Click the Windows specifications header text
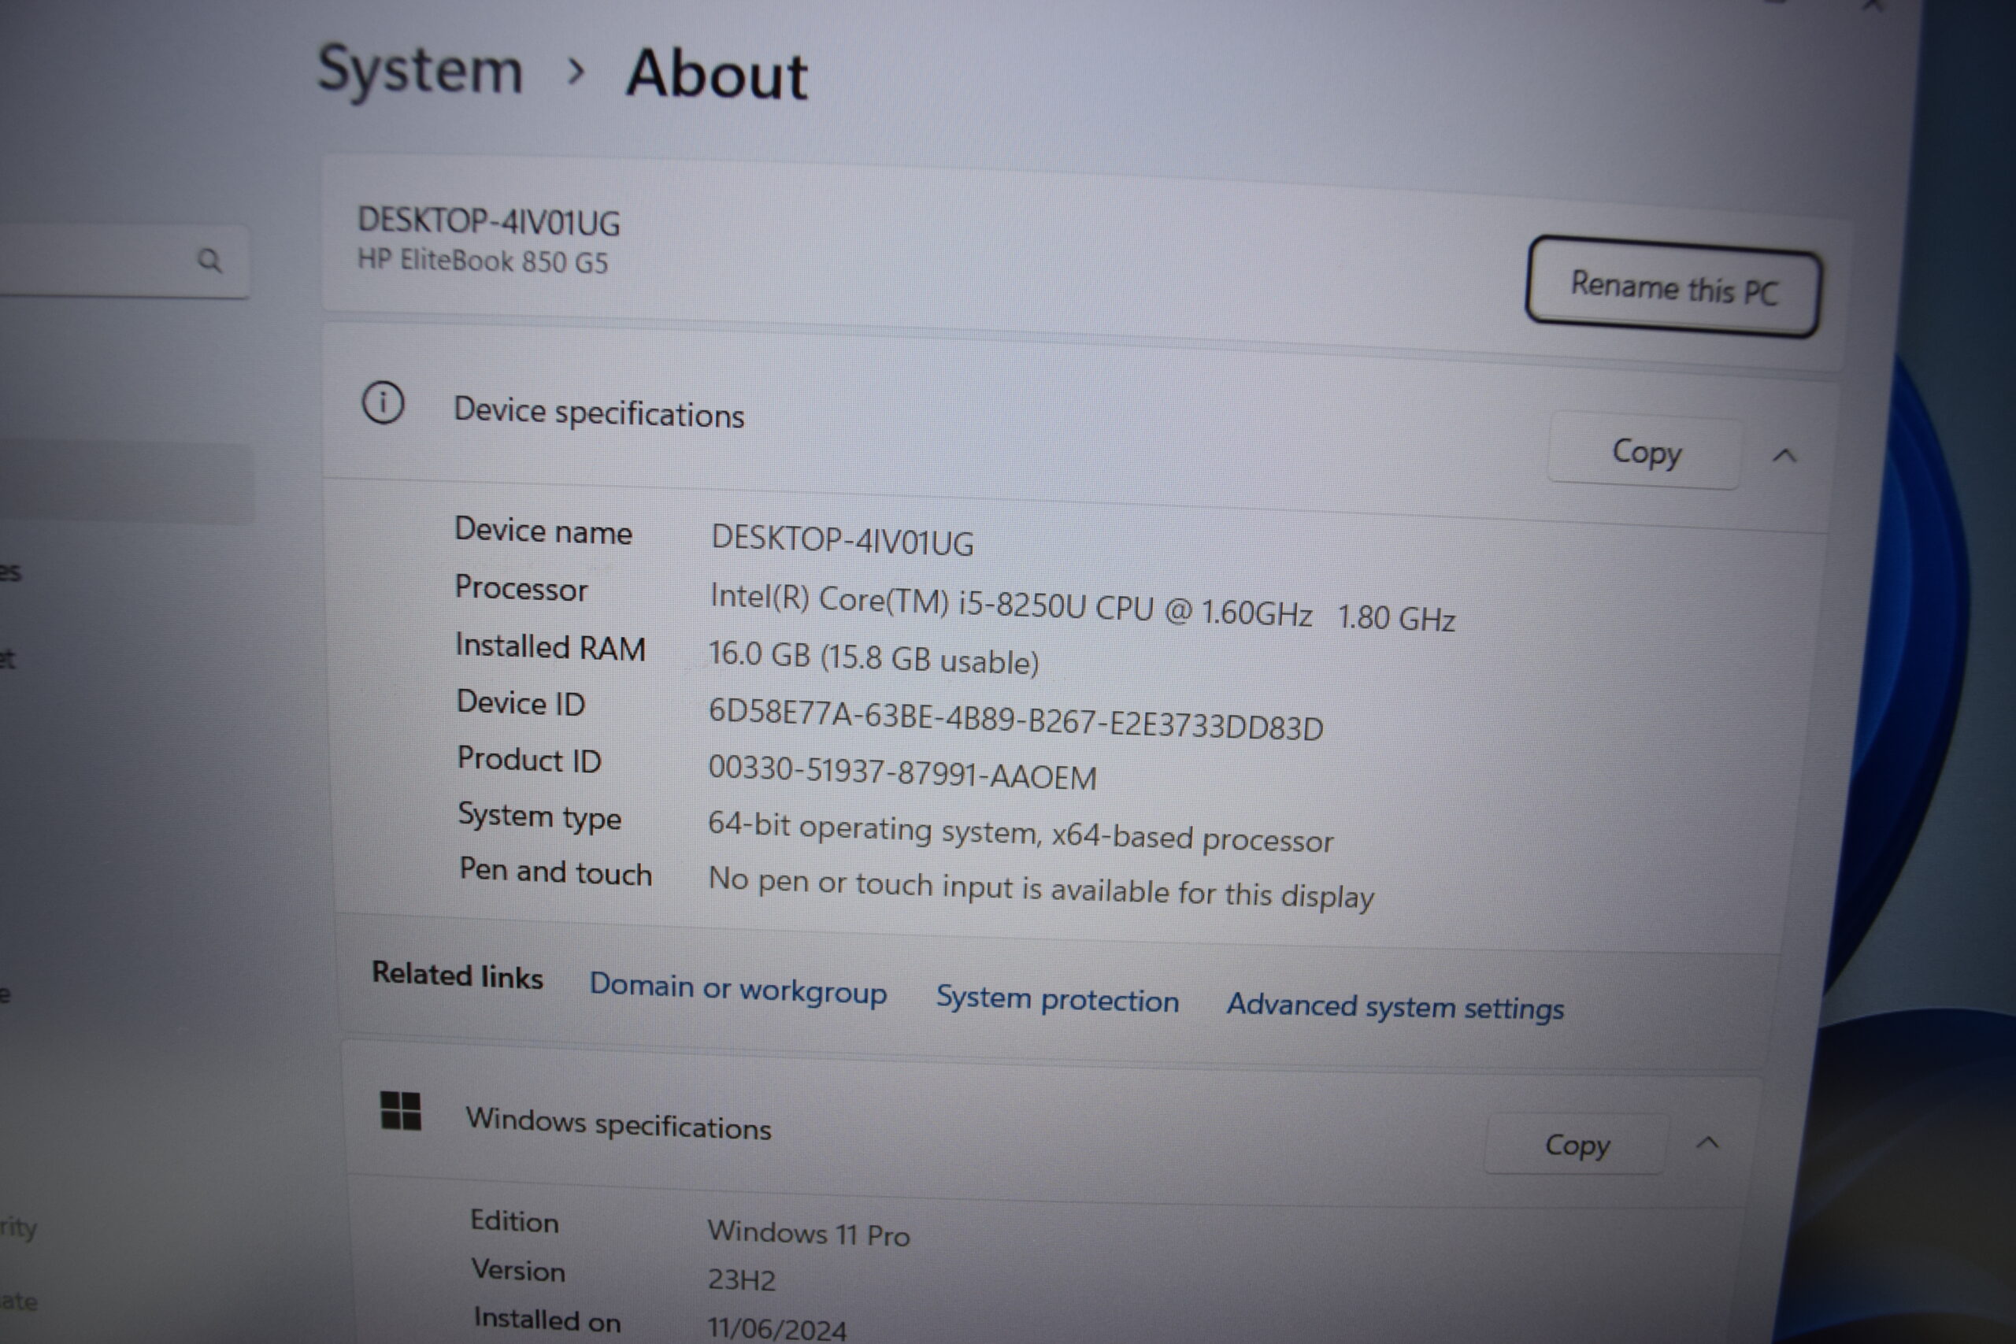 coord(618,1123)
